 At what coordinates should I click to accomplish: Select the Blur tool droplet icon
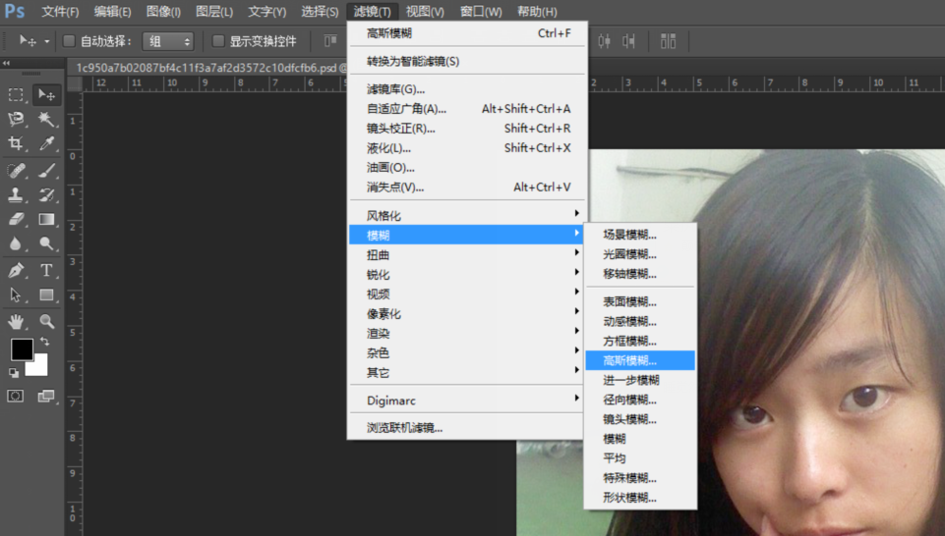pos(16,243)
